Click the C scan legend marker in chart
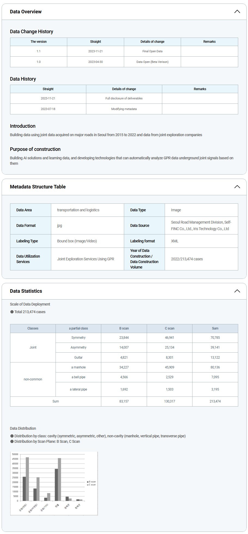 (88, 485)
